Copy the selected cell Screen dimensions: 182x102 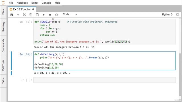tap(31, 15)
